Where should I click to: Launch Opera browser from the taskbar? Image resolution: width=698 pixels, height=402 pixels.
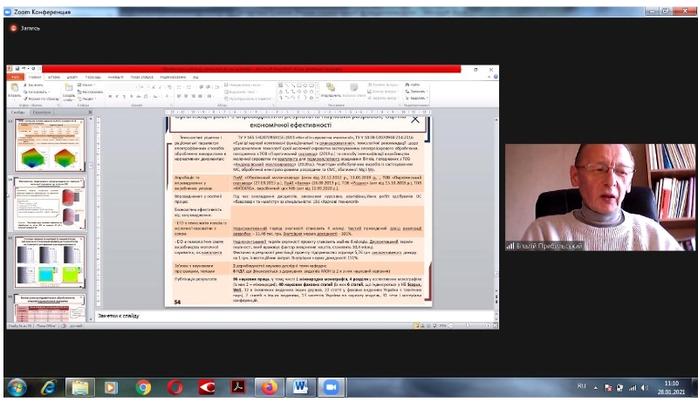pos(175,385)
